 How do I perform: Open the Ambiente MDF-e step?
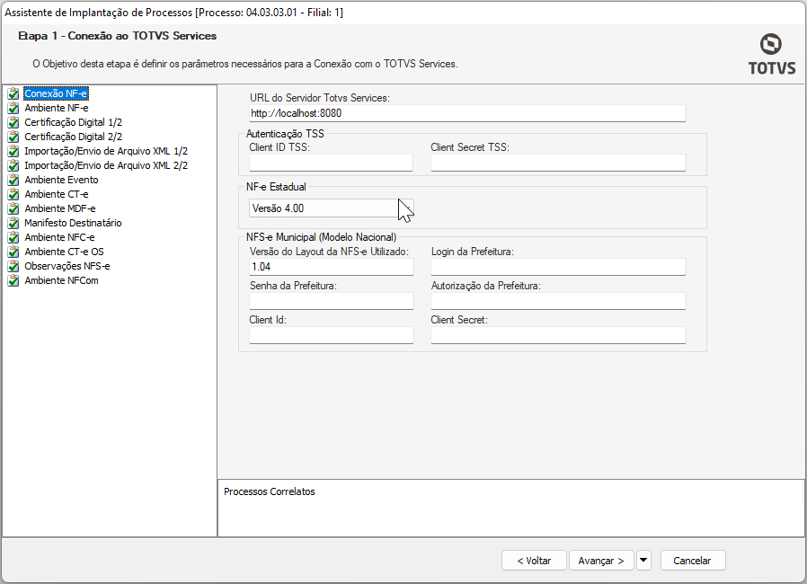point(59,209)
